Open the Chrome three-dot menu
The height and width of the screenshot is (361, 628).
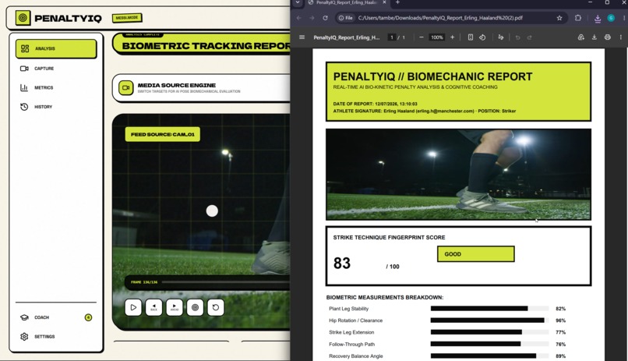click(624, 18)
